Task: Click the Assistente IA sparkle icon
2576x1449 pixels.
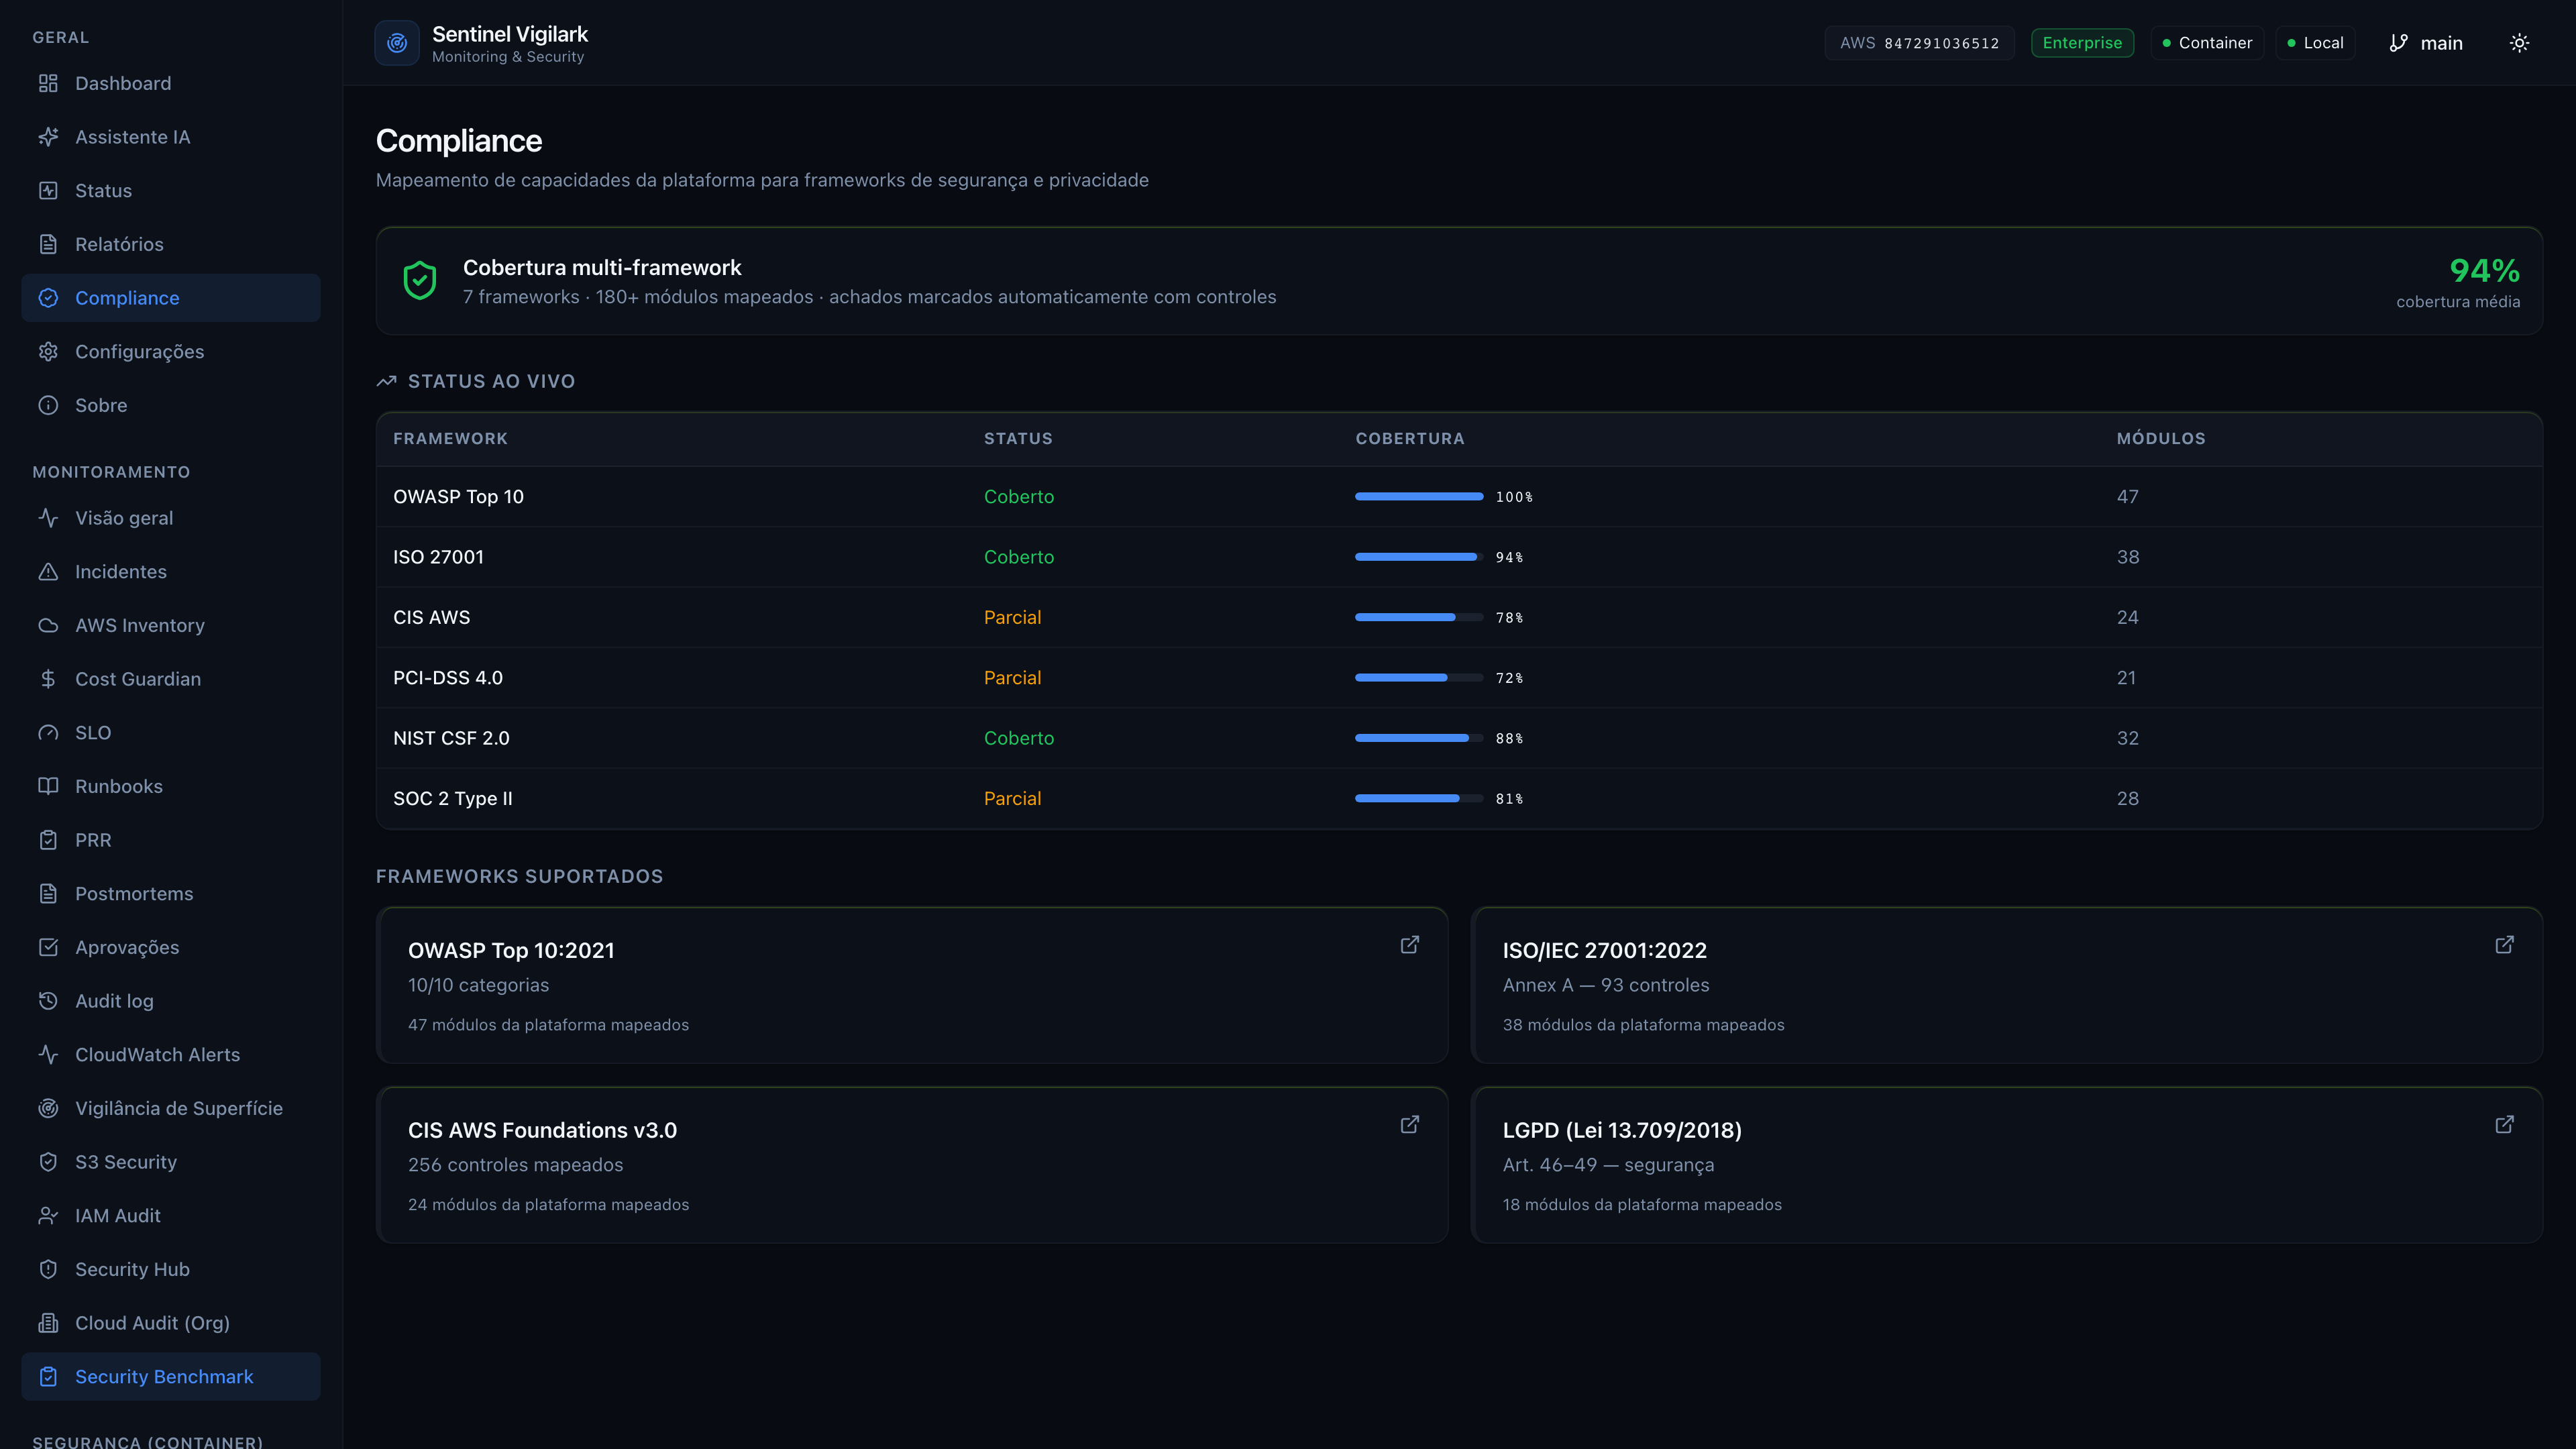Action: pos(48,137)
